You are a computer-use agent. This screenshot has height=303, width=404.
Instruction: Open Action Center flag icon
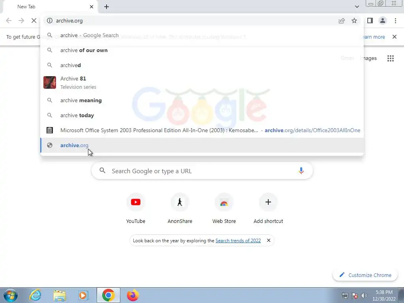355,296
